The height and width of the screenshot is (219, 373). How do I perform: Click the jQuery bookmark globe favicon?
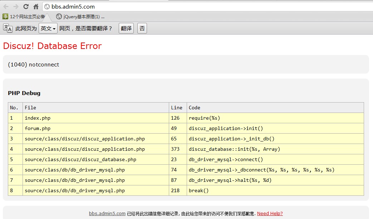59,16
